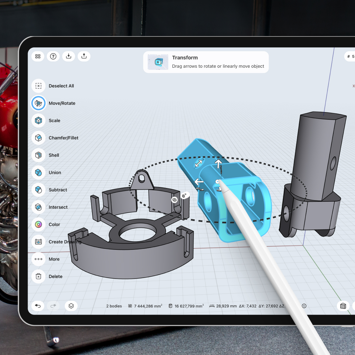
Task: Tap the import download-arrow icon
Action: pos(69,56)
